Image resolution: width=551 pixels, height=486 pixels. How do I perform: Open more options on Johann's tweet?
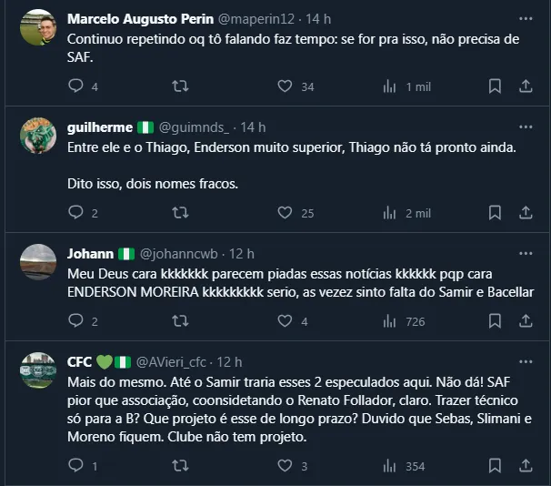pos(526,253)
